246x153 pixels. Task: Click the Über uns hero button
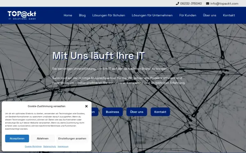tap(137, 112)
